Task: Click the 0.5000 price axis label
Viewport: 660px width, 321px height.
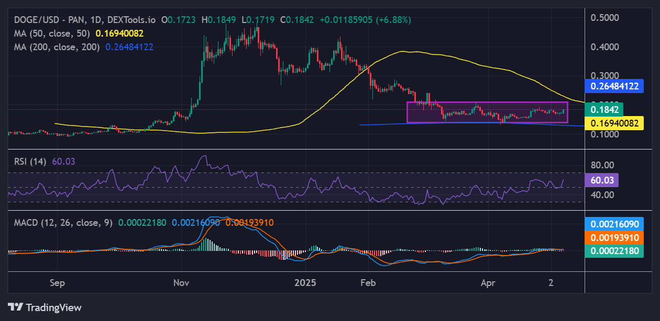Action: 605,17
